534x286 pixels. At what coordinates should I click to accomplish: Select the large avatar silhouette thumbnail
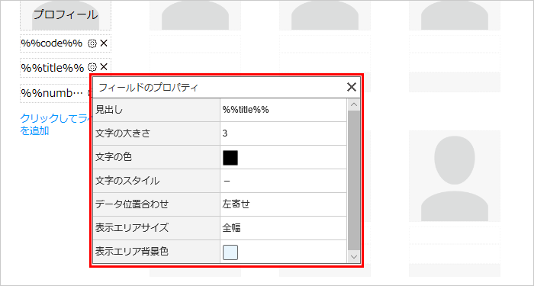tap(455, 175)
